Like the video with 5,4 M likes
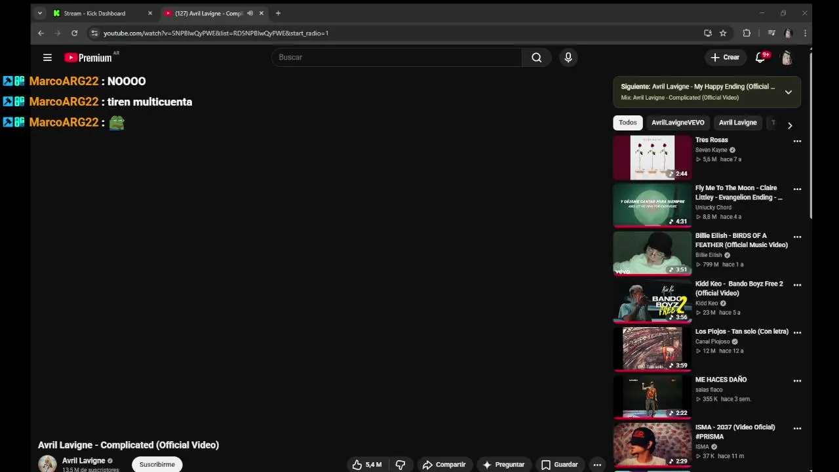This screenshot has width=839, height=472. pos(367,464)
